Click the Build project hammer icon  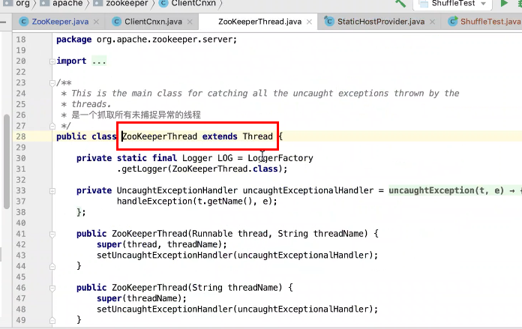click(400, 3)
